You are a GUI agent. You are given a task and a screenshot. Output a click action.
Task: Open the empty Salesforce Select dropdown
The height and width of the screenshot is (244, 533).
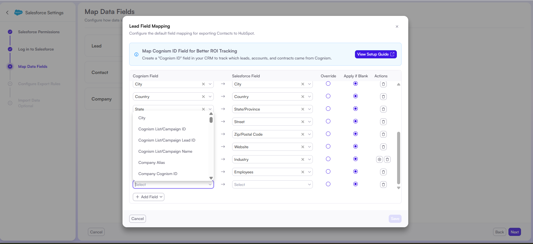pyautogui.click(x=272, y=185)
